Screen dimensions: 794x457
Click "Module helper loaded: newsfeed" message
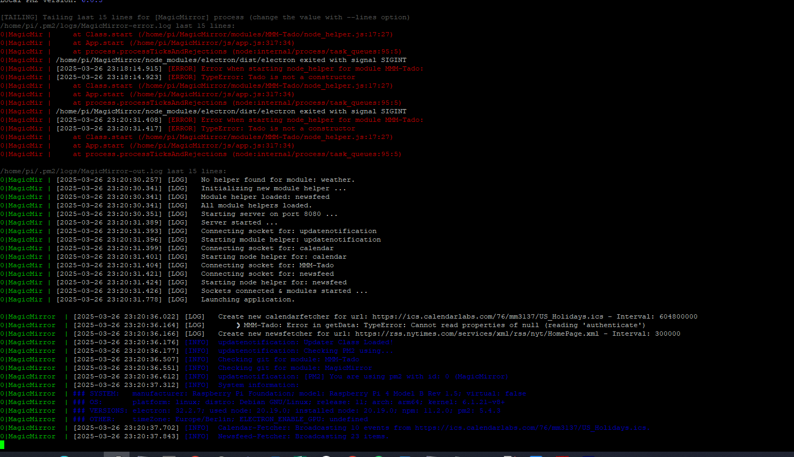265,197
